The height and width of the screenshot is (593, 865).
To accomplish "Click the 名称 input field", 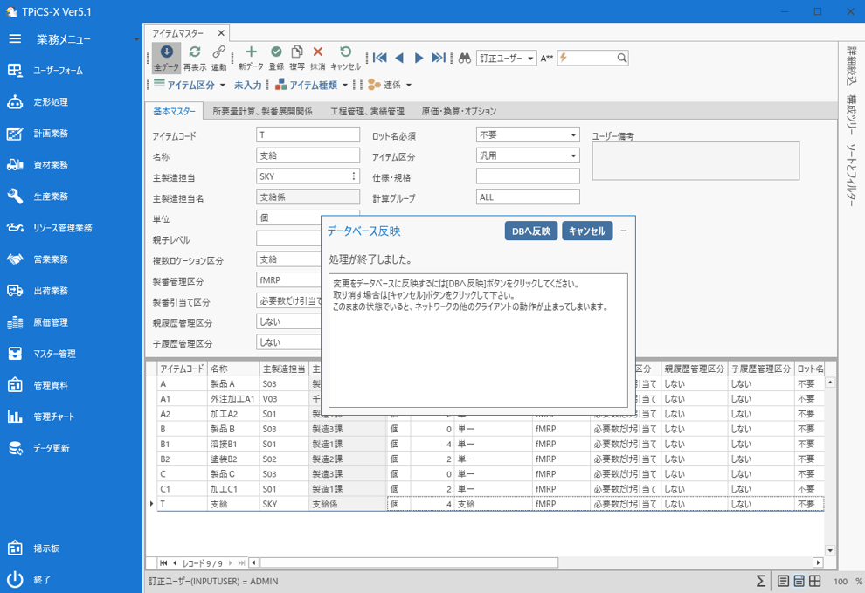I will 308,155.
